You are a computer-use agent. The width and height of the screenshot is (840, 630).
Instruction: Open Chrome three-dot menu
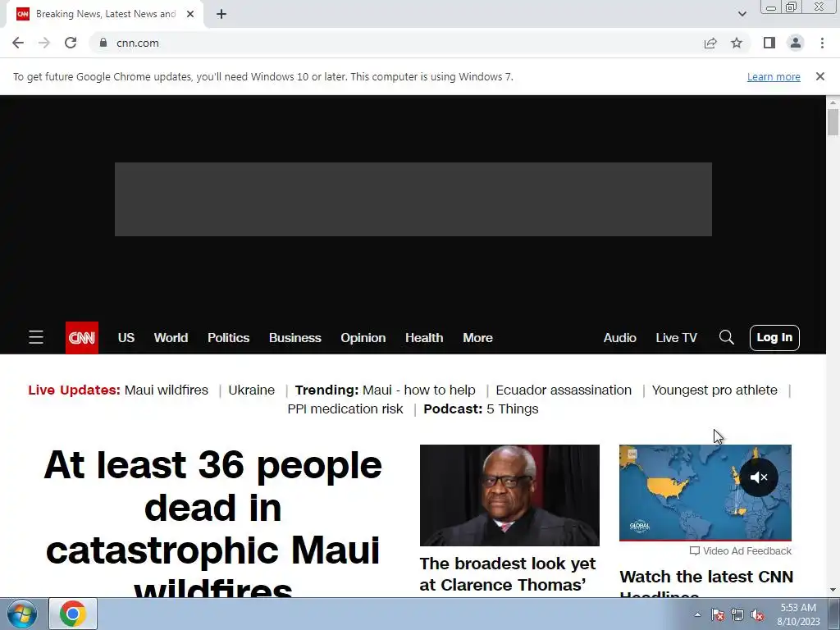822,43
